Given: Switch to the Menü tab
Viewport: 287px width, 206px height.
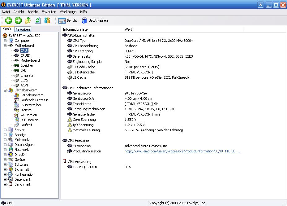Looking at the screenshot, I should coord(7,29).
